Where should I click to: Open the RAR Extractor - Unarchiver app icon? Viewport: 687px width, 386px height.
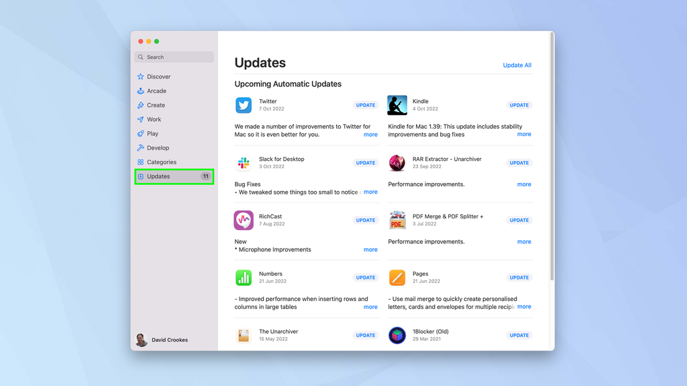coord(398,163)
